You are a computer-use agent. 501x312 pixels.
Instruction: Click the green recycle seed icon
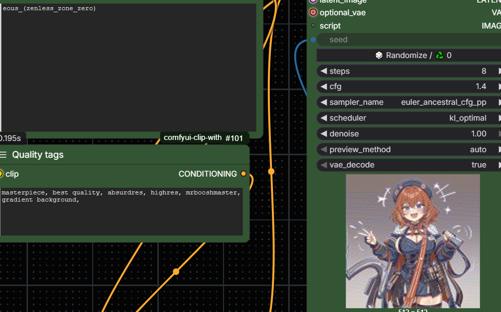440,55
